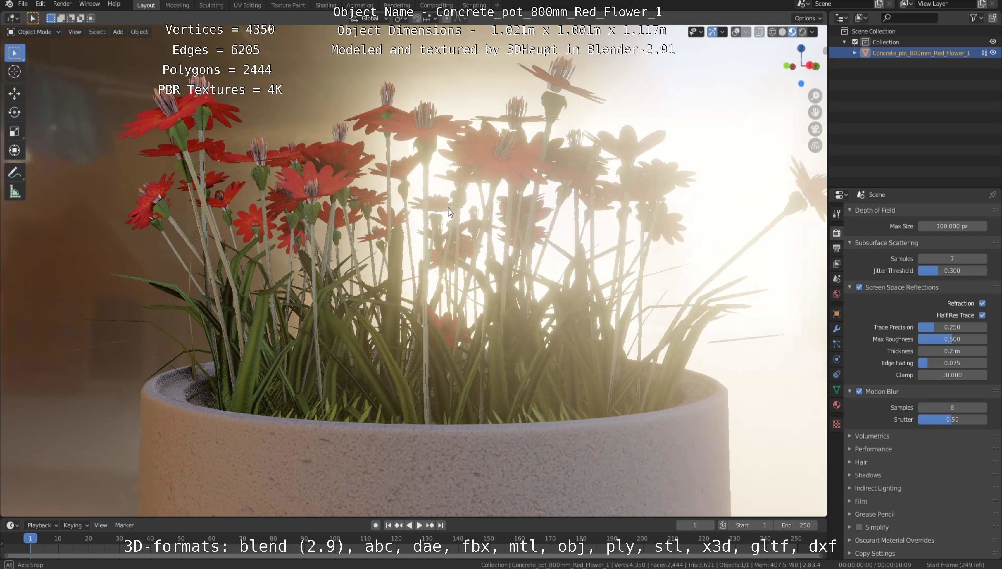Play the animation forward
The width and height of the screenshot is (1002, 569).
[419, 526]
